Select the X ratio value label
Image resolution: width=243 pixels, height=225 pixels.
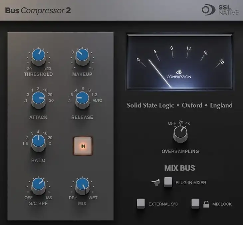(50, 144)
